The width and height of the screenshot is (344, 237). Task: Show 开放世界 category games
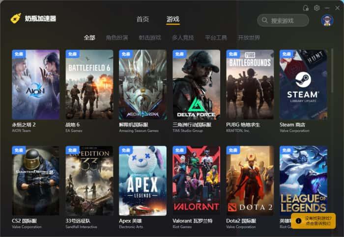(x=249, y=38)
